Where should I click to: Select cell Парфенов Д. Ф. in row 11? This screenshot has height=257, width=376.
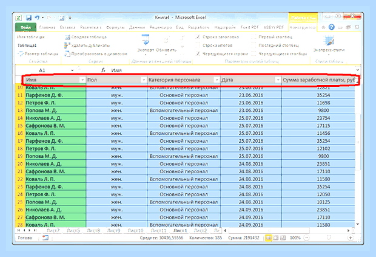pos(56,95)
